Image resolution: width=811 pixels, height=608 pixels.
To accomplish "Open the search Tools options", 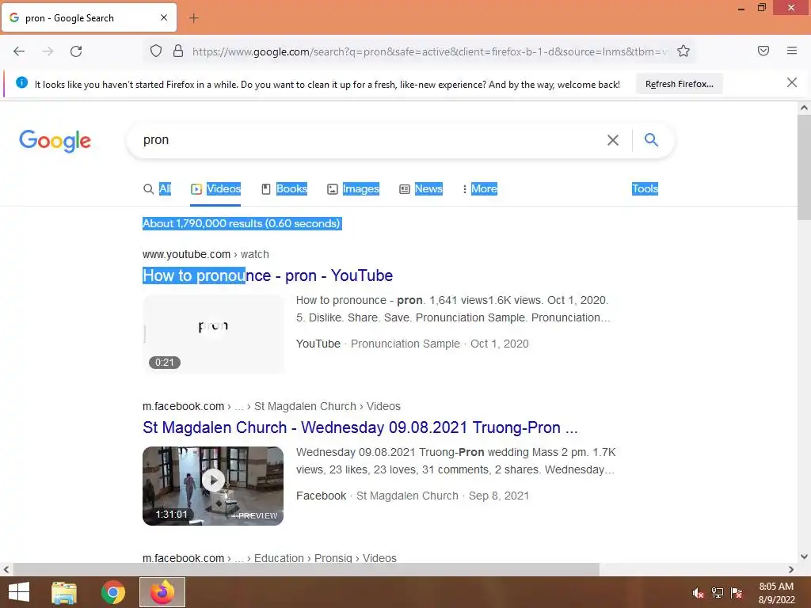I will [x=645, y=189].
